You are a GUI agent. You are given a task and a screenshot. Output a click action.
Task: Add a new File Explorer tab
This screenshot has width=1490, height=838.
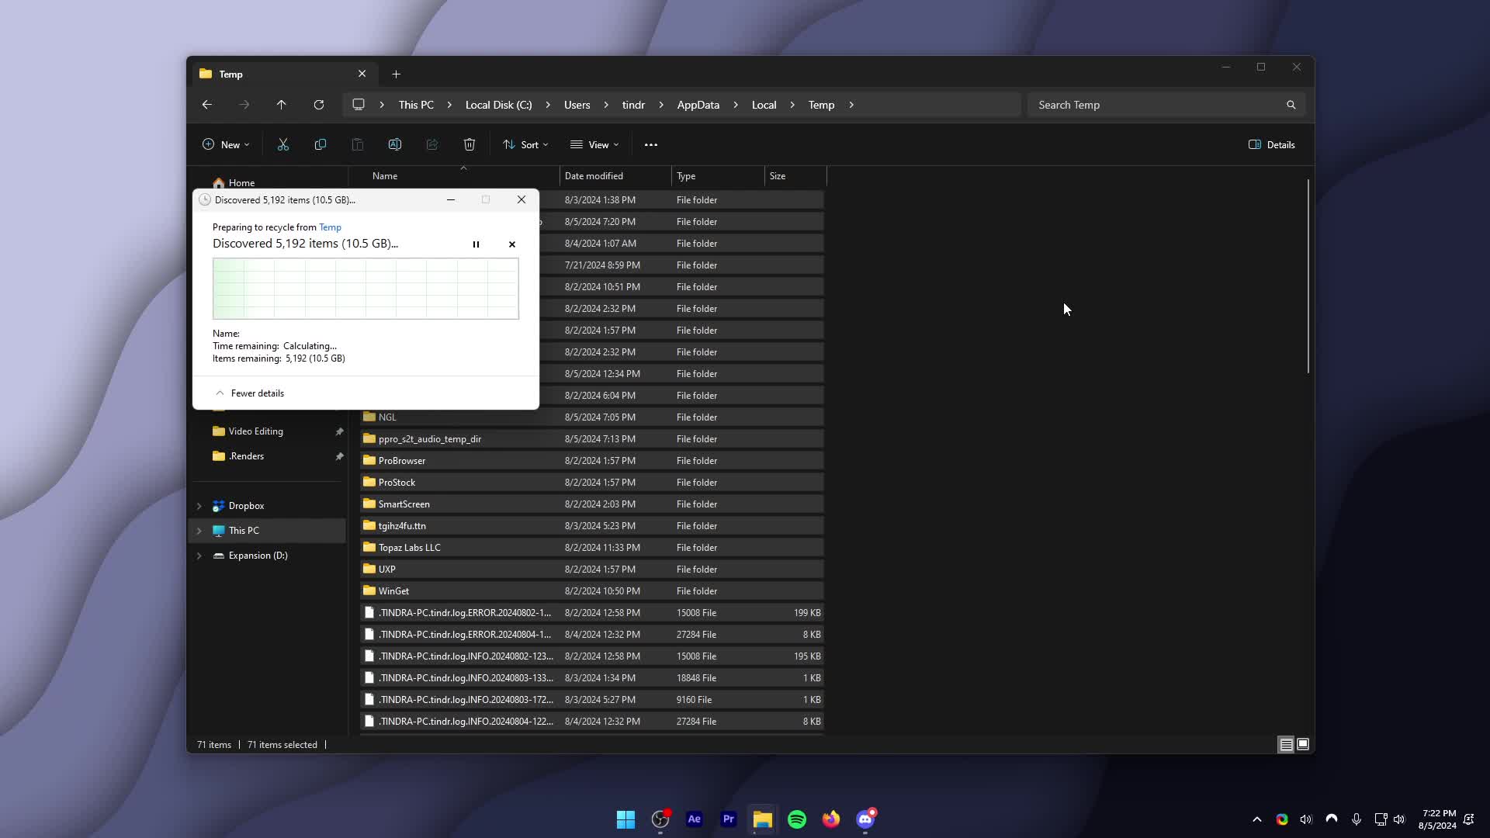tap(397, 74)
